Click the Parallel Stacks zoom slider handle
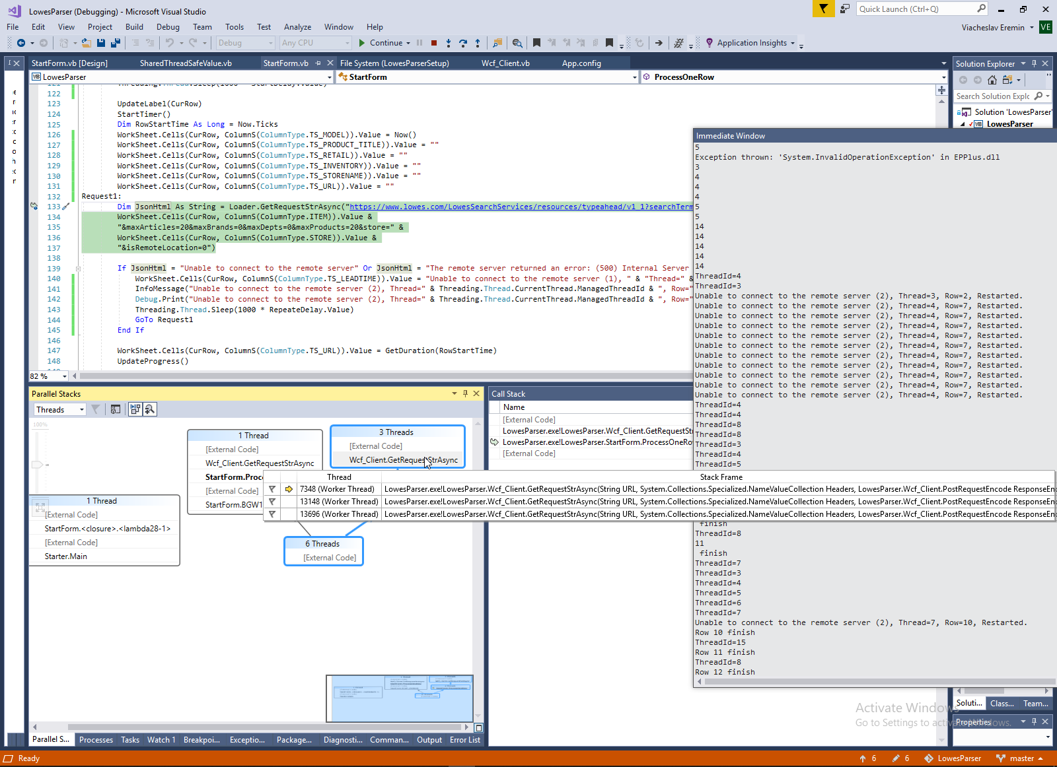Image resolution: width=1057 pixels, height=767 pixels. pos(38,465)
